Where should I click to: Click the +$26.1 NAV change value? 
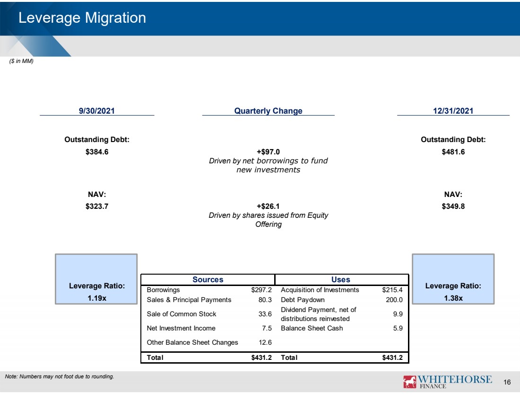tap(269, 206)
